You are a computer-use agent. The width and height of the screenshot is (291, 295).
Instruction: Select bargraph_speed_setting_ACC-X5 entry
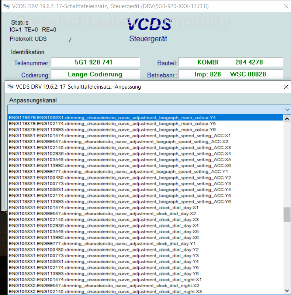tap(145, 160)
